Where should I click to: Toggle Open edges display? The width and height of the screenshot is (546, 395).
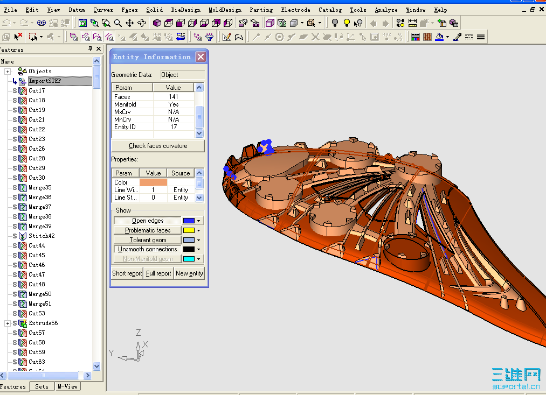pyautogui.click(x=147, y=221)
